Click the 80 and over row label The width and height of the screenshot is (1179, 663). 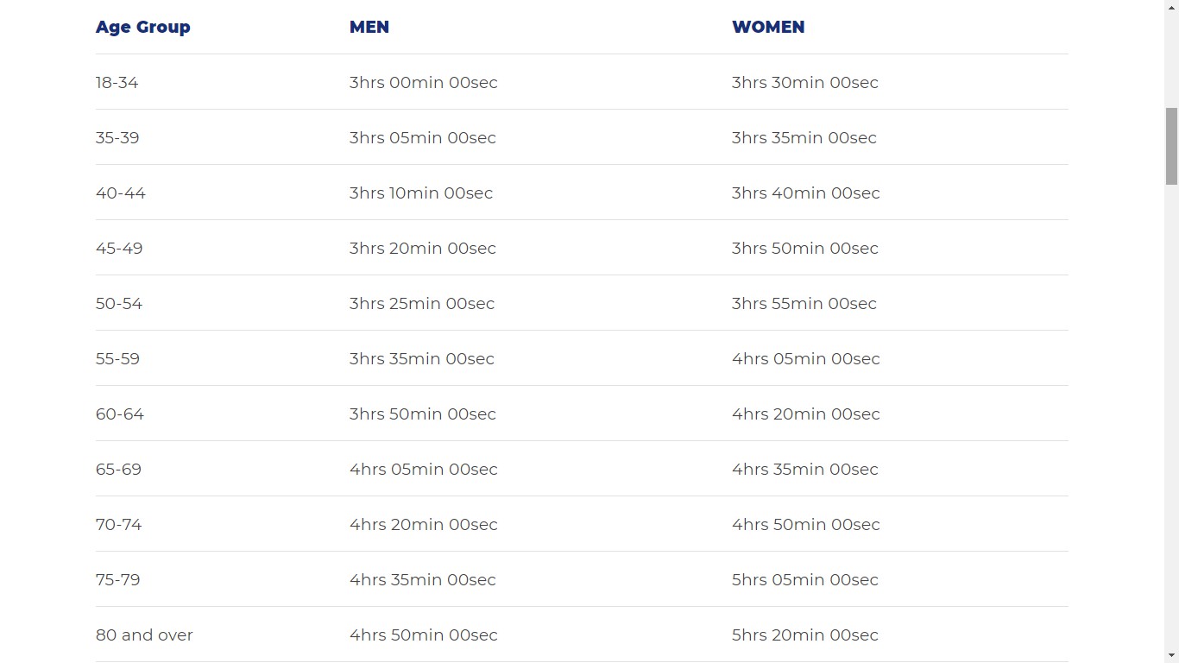144,635
